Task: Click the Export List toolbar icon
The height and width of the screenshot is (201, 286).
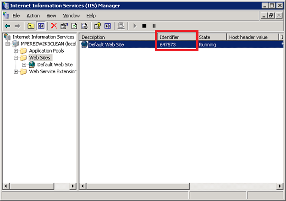Action: point(85,26)
